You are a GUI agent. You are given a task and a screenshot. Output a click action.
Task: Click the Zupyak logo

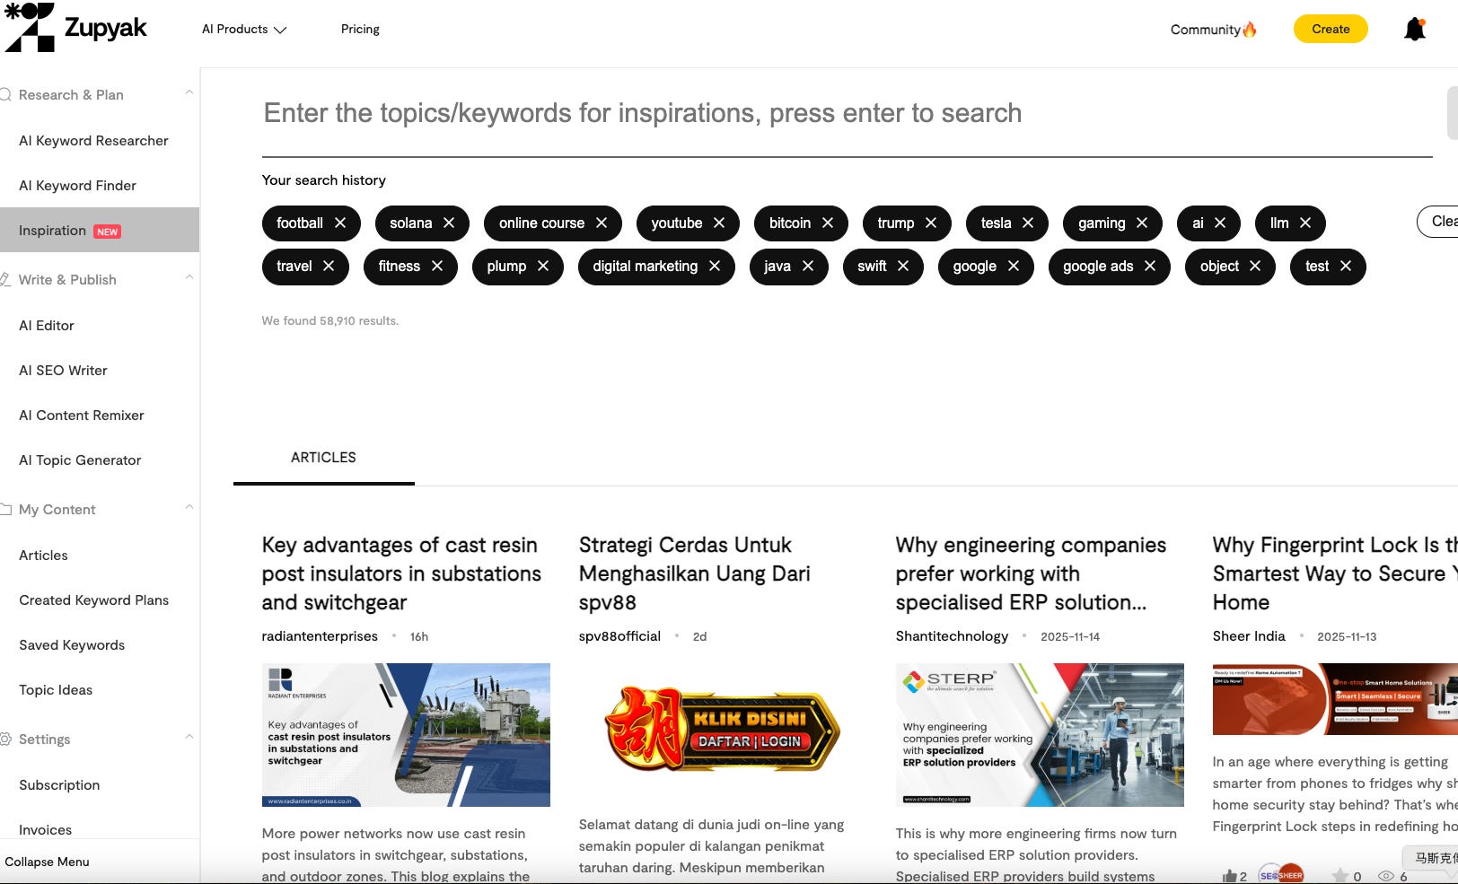(75, 28)
